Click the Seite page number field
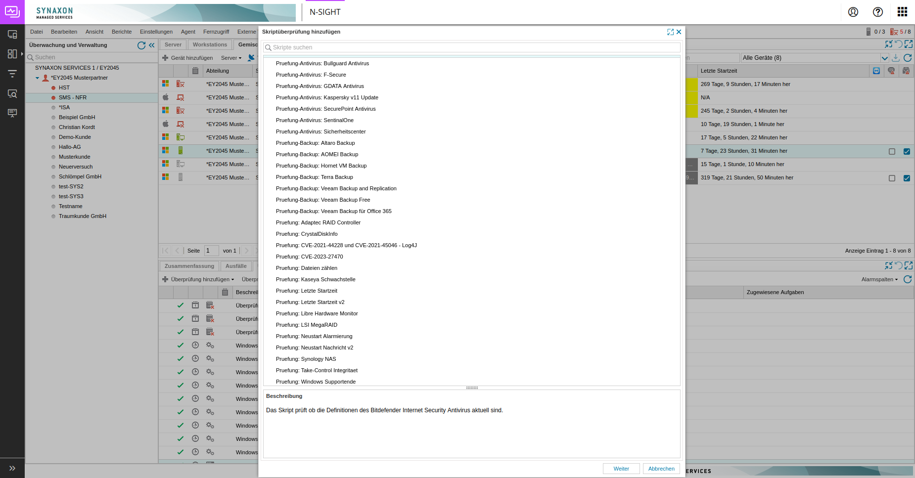 point(212,251)
